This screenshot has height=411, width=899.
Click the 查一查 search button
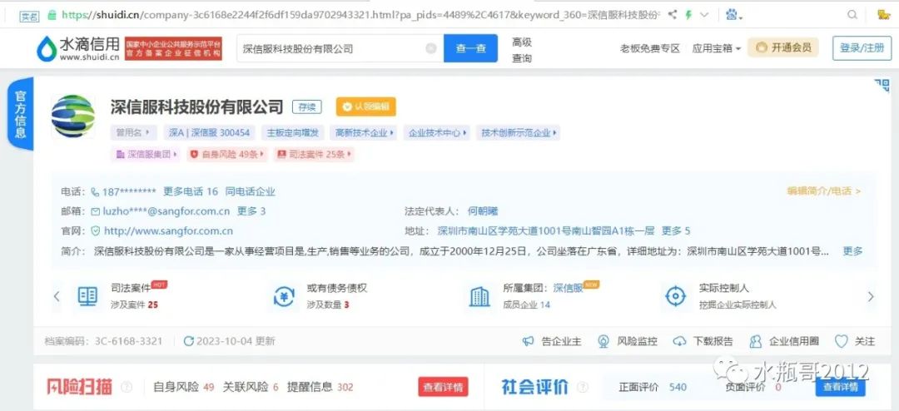pyautogui.click(x=470, y=49)
